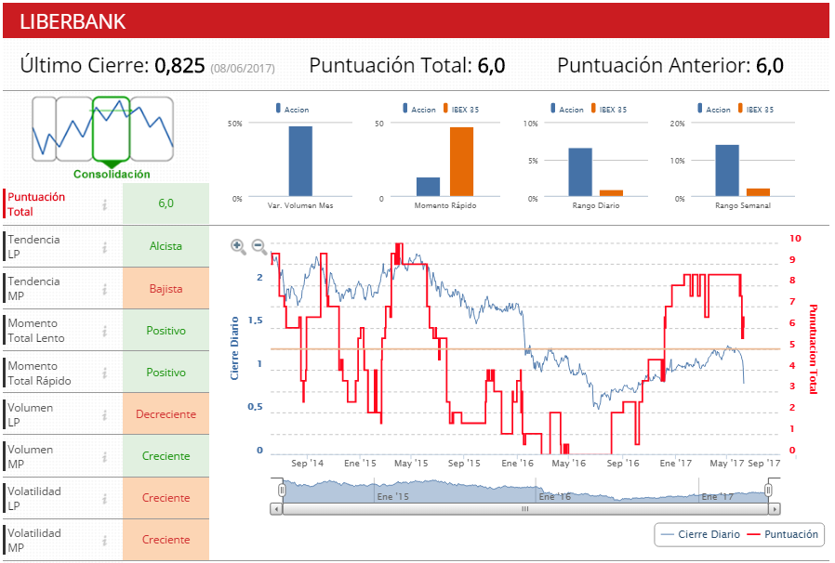This screenshot has height=563, width=835.
Task: Click the scrollbar left arrow button
Action: [x=276, y=509]
